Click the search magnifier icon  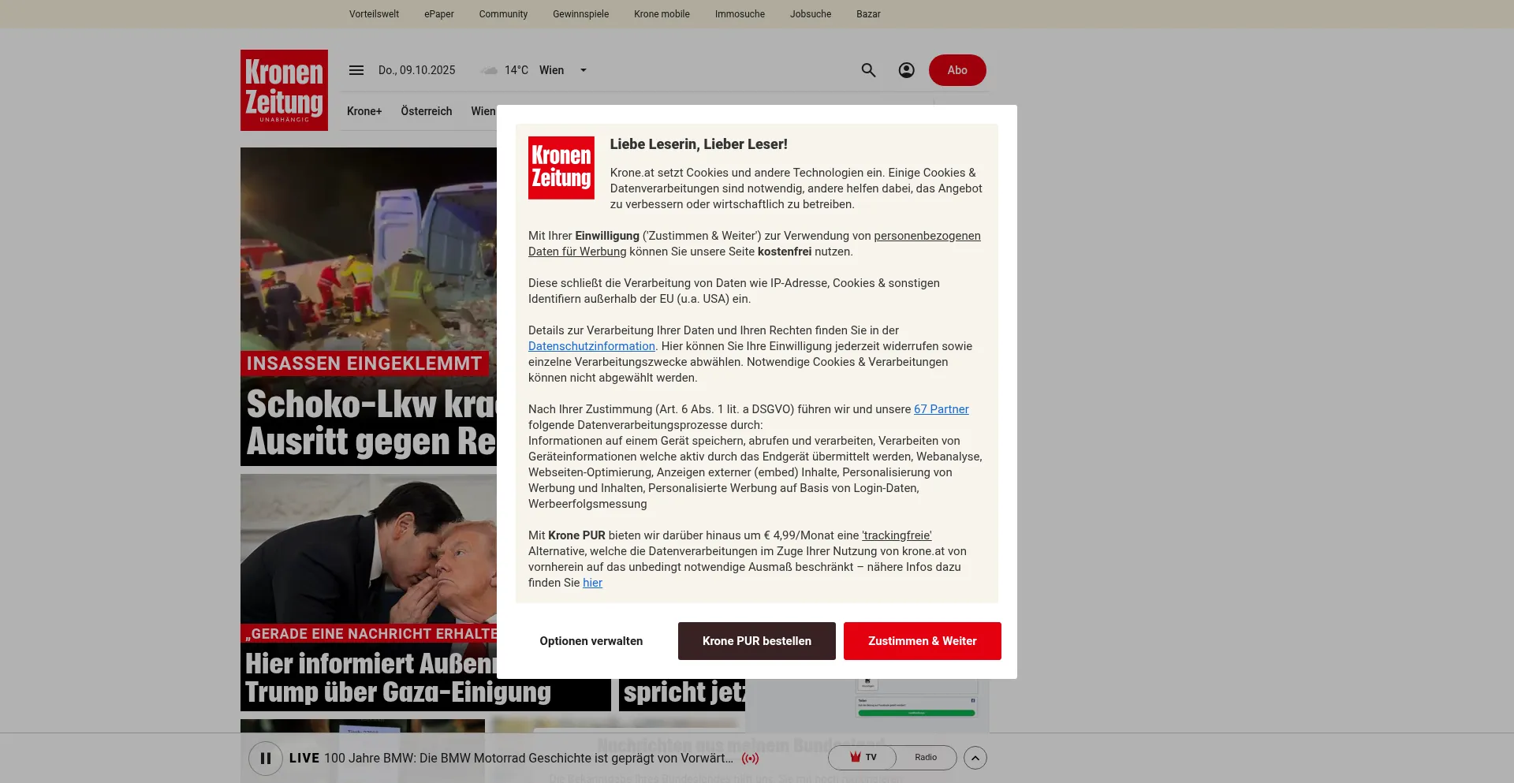[868, 70]
